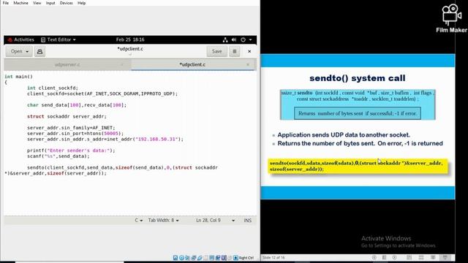Click the VirtualBox recording status icon

pyautogui.click(x=218, y=258)
